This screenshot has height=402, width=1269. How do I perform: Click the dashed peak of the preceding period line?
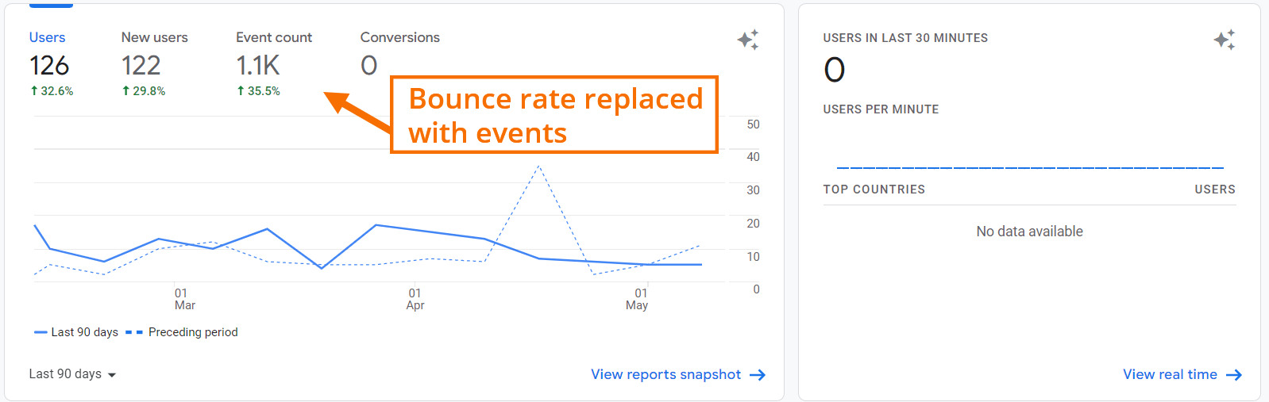pyautogui.click(x=538, y=167)
